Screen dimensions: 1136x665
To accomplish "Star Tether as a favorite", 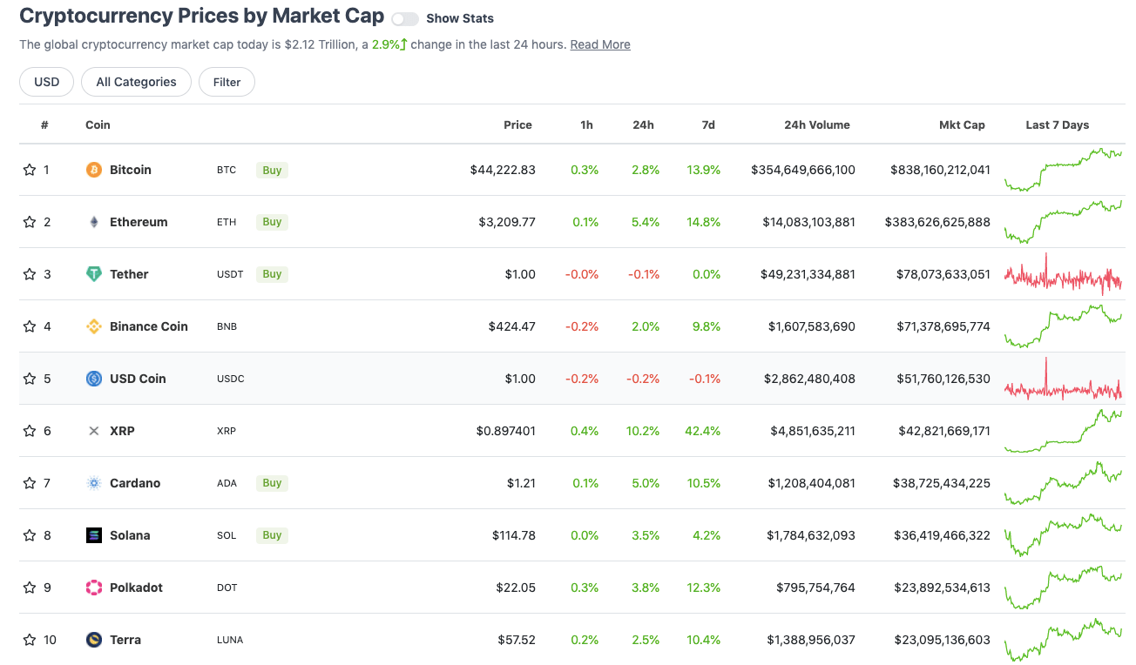I will tap(30, 274).
